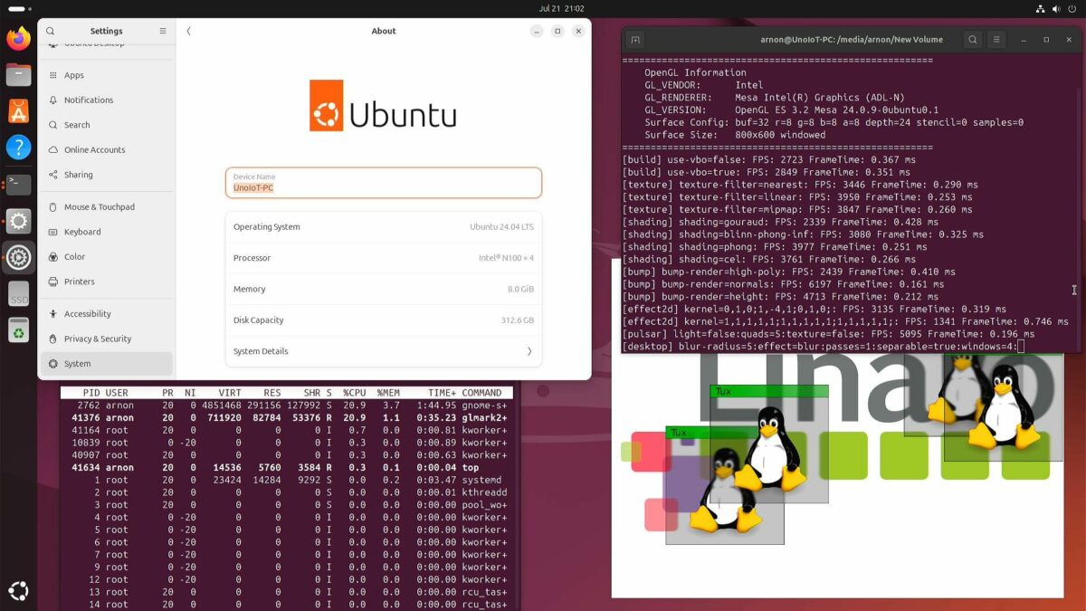Go back using the About page chevron
The image size is (1086, 611).
coord(189,31)
